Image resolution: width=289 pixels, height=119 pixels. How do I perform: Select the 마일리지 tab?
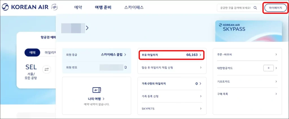[50, 52]
